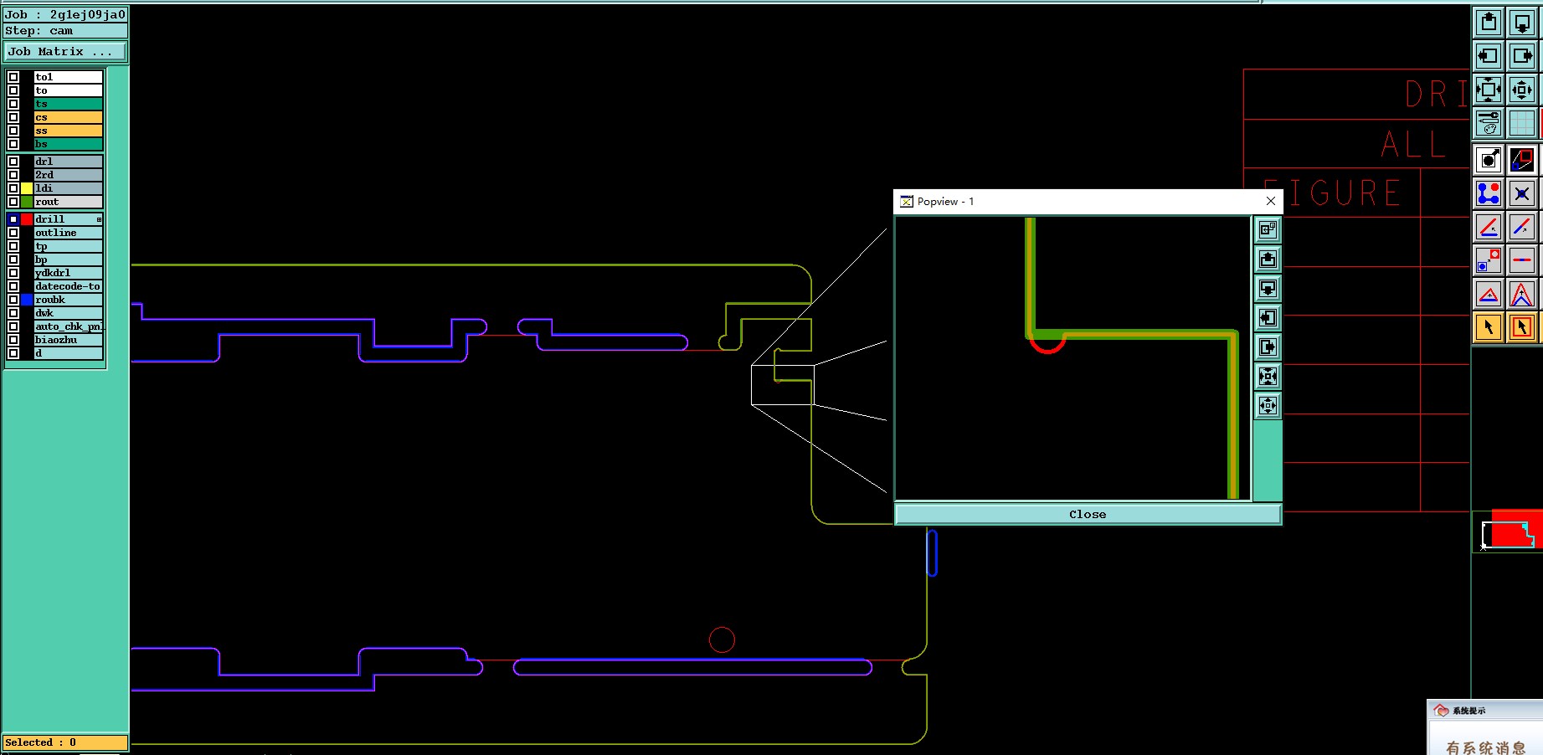This screenshot has height=755, width=1543.
Task: Click Popview pan up icon
Action: [x=1268, y=259]
